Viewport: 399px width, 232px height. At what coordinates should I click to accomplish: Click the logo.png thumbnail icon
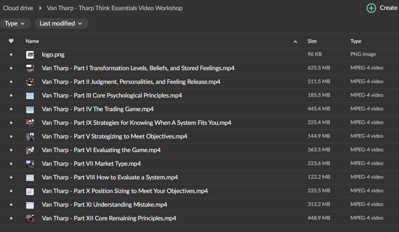(x=30, y=55)
